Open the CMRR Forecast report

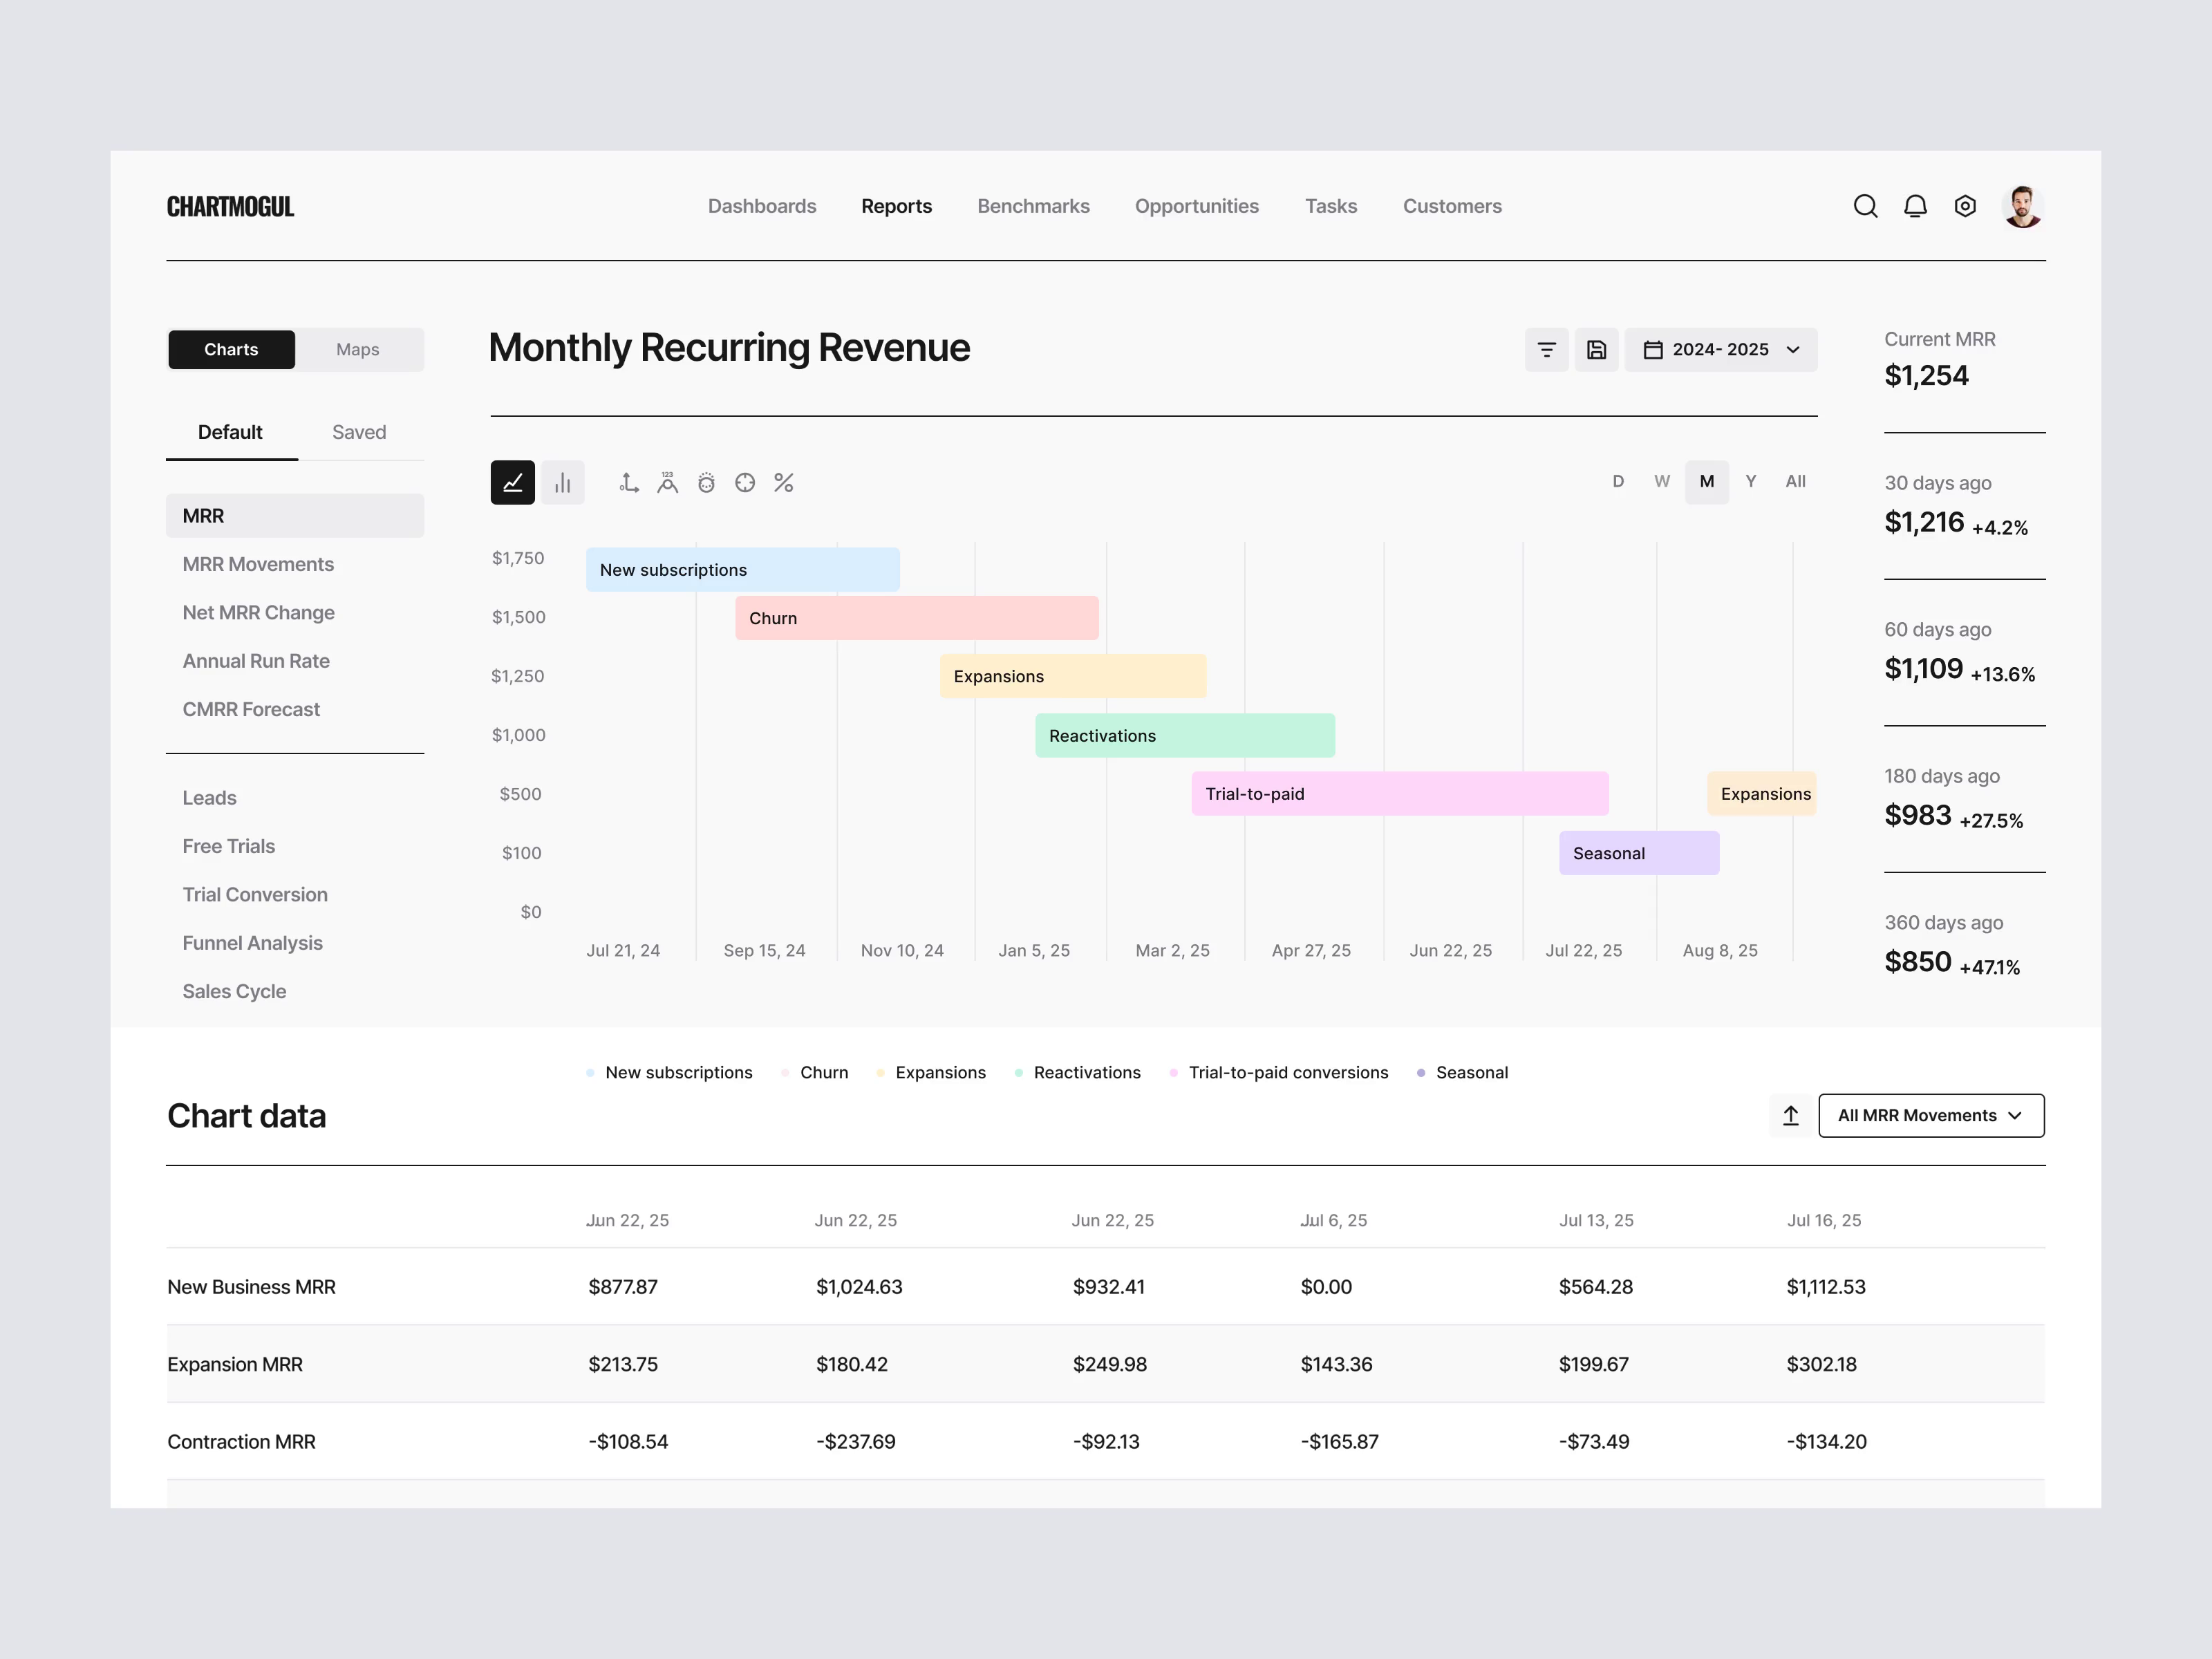251,708
